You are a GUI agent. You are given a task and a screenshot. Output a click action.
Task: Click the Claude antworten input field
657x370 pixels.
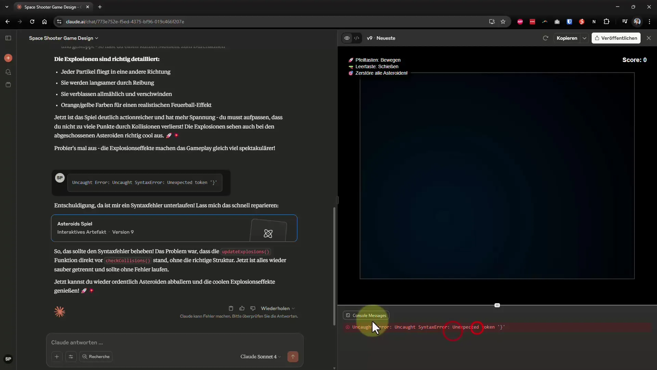click(175, 342)
